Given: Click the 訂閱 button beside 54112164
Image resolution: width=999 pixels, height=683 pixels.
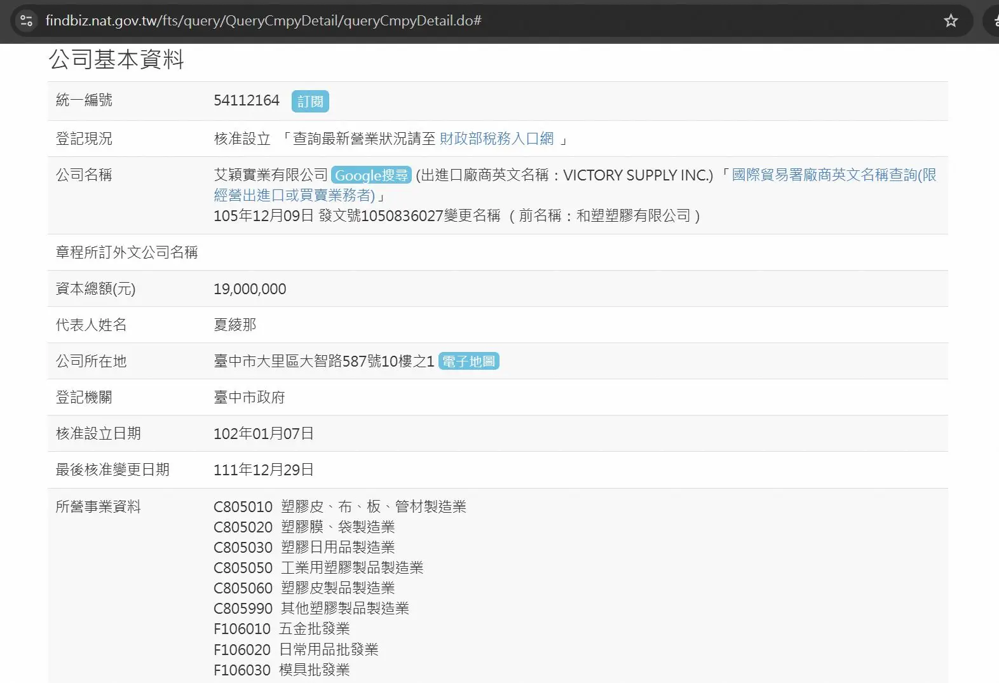Looking at the screenshot, I should coord(310,102).
